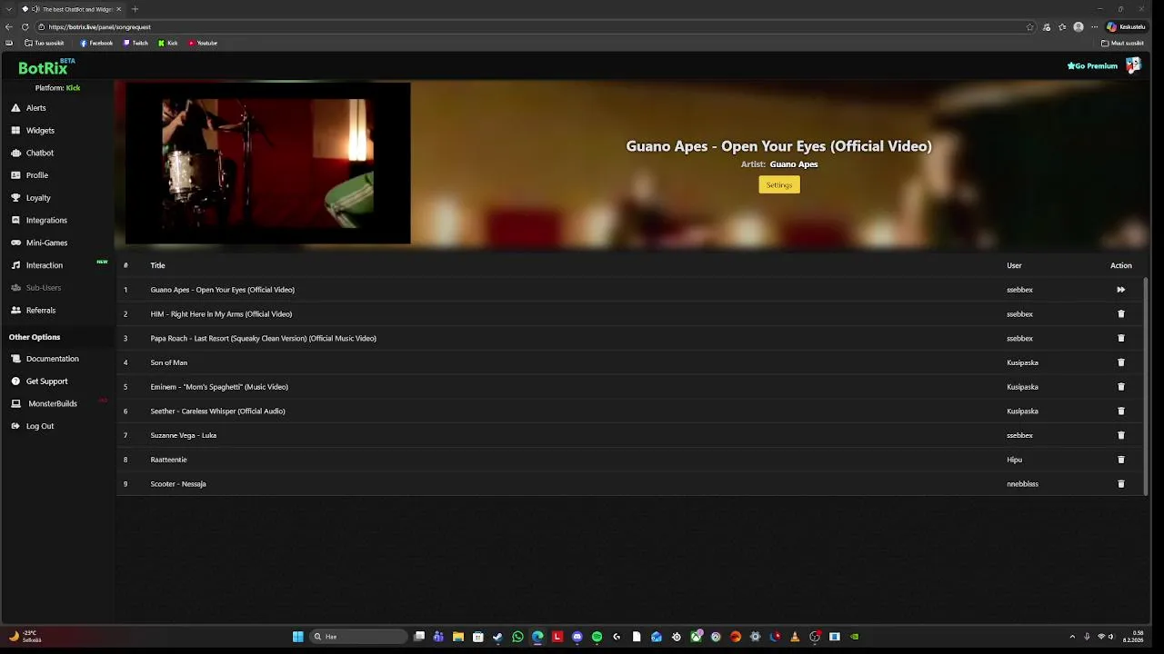The width and height of the screenshot is (1164, 654).
Task: Open Discord from the taskbar
Action: coord(577,637)
